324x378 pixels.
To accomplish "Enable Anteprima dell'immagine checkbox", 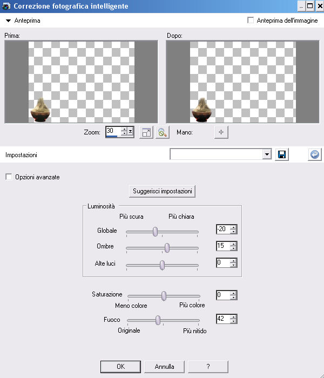I will pos(251,21).
